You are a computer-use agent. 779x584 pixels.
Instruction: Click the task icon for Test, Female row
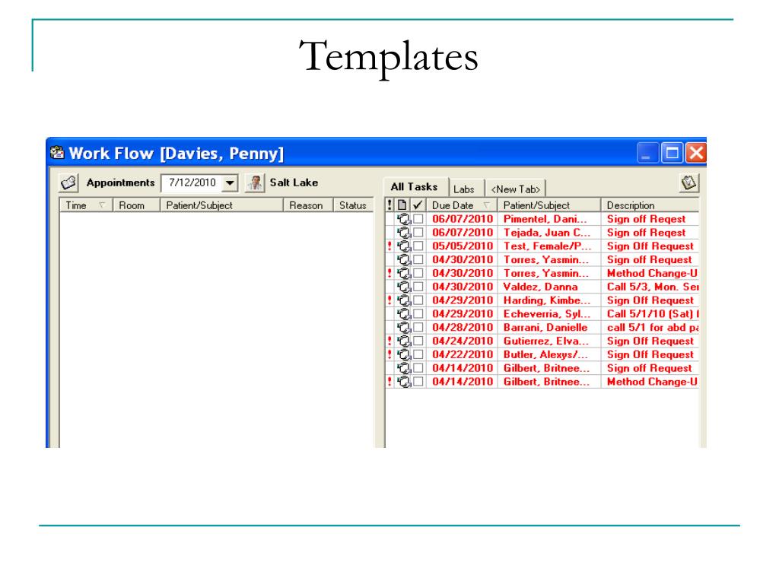[x=404, y=246]
